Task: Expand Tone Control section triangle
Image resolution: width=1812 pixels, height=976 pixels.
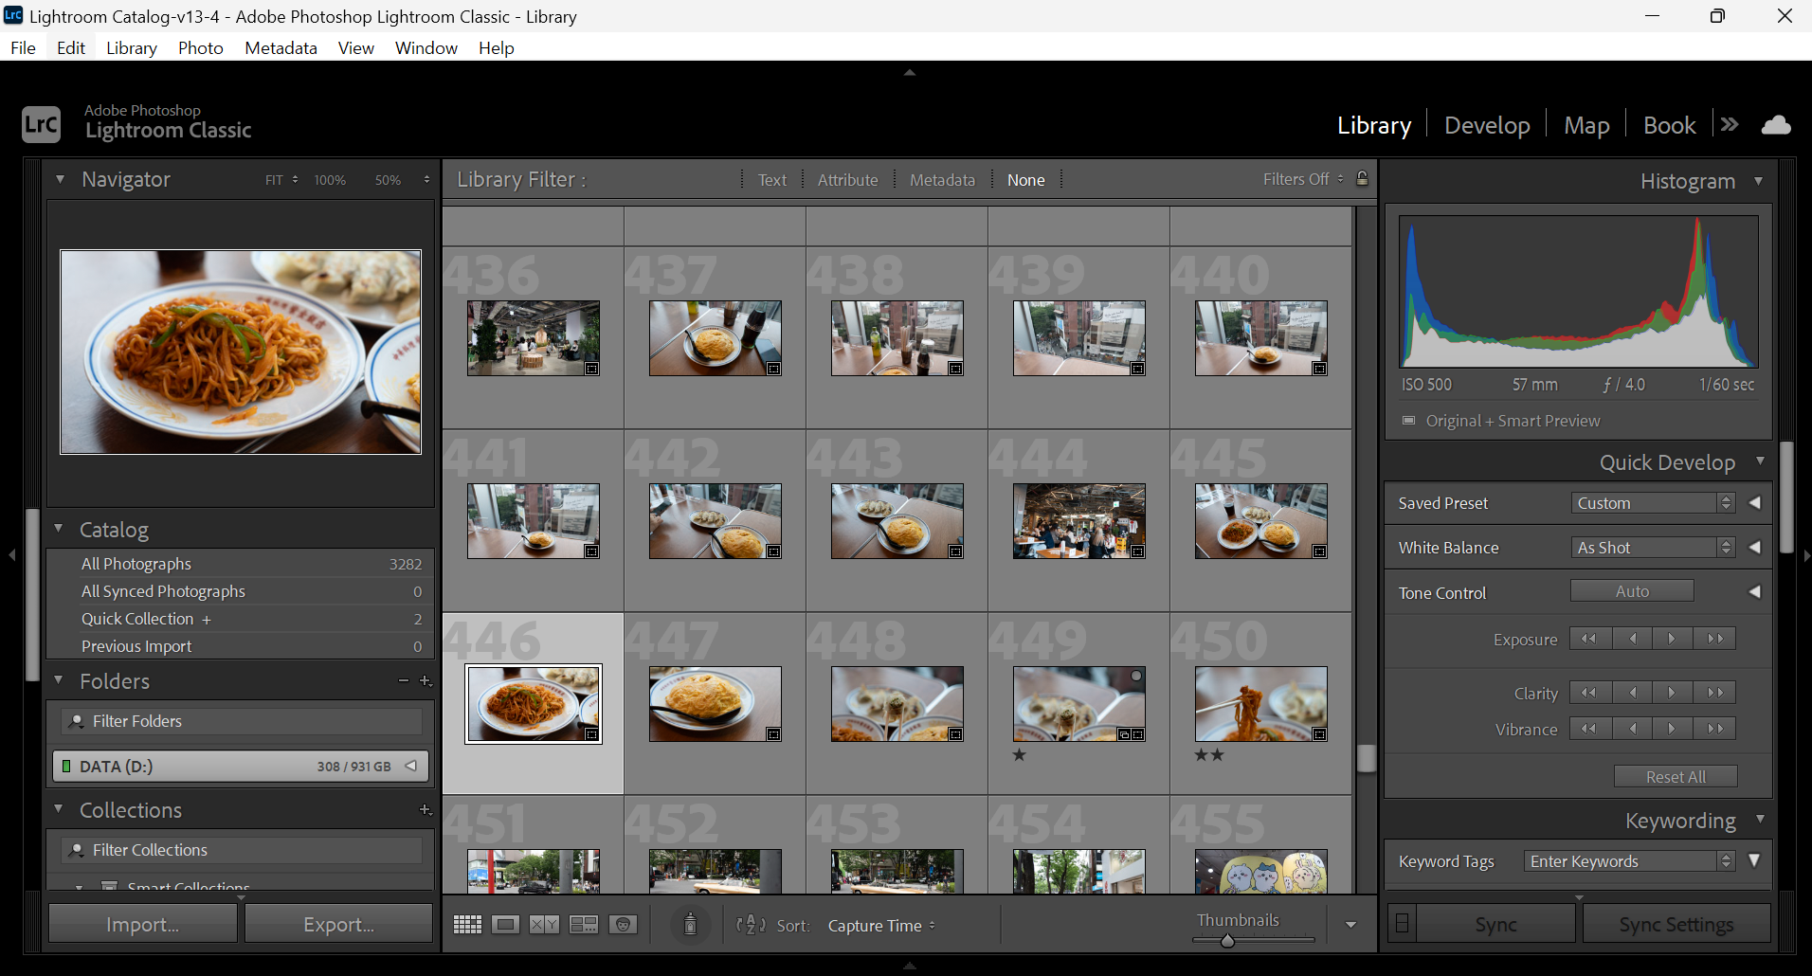Action: pos(1755,591)
